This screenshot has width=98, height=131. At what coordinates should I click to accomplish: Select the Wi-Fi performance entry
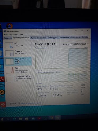pyautogui.click(x=18, y=70)
